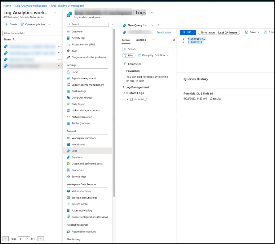
Task: Open Service Map
Action: point(78,177)
